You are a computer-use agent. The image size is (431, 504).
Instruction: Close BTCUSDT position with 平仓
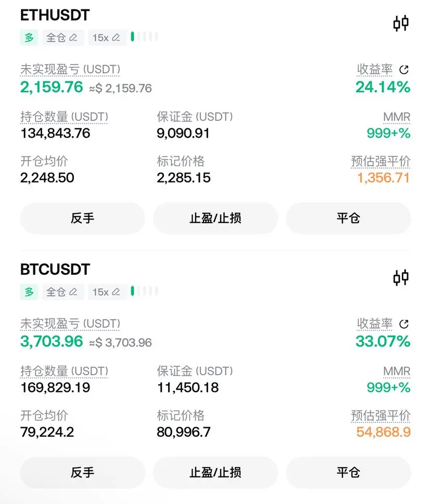click(348, 473)
